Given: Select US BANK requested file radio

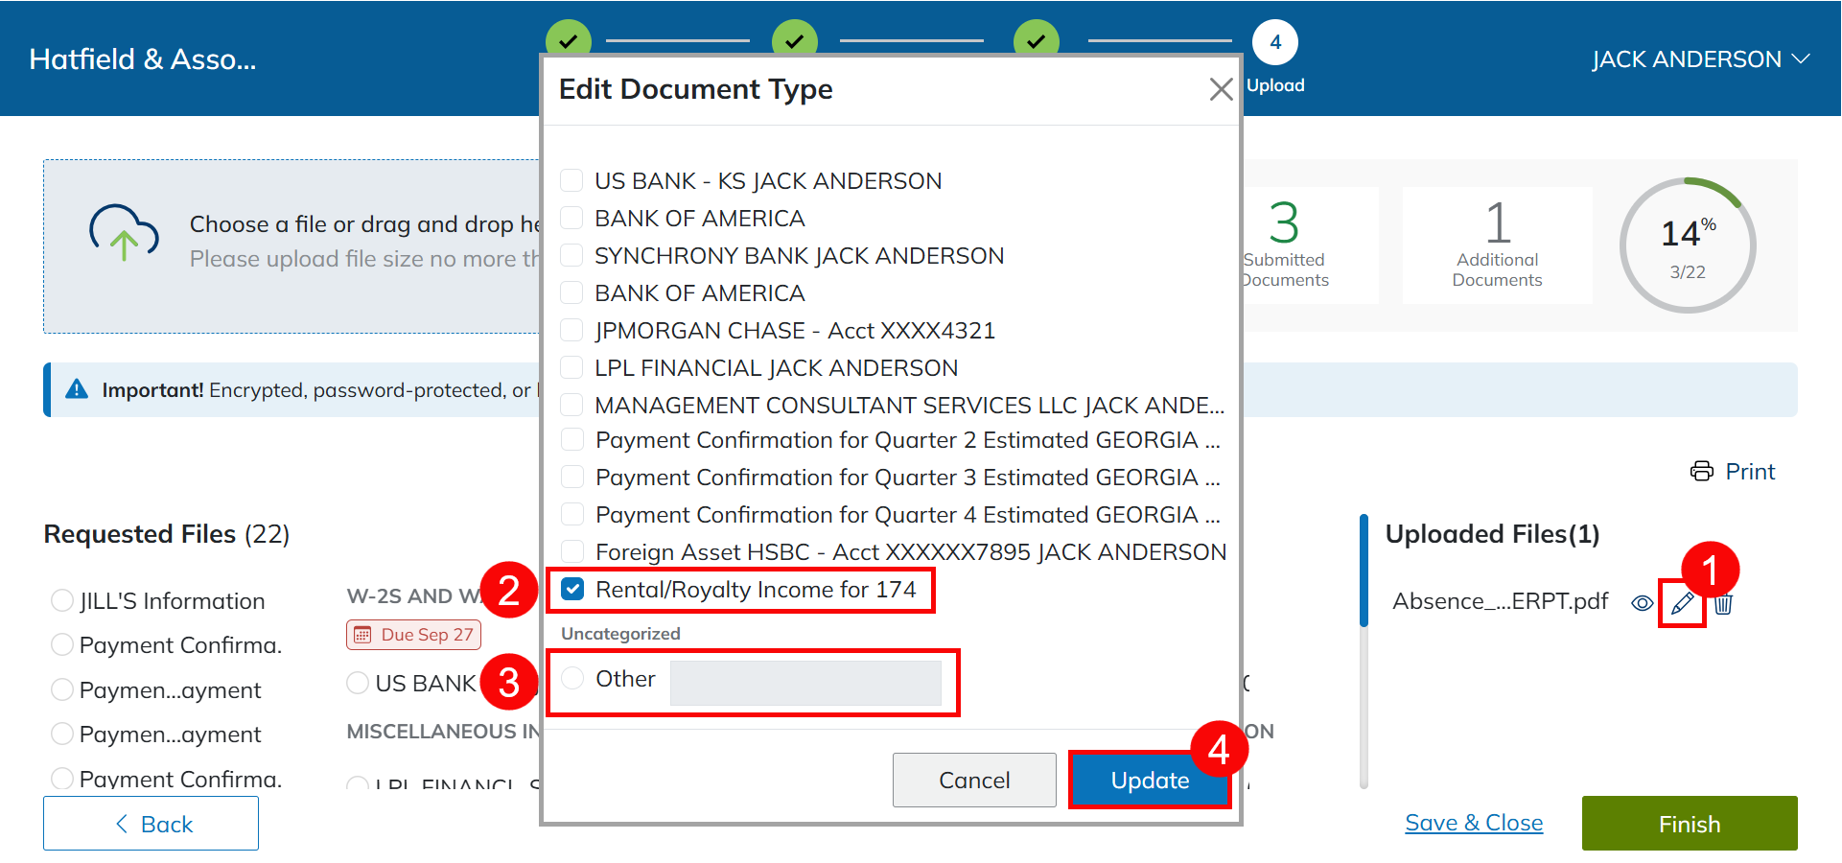Looking at the screenshot, I should pyautogui.click(x=358, y=683).
